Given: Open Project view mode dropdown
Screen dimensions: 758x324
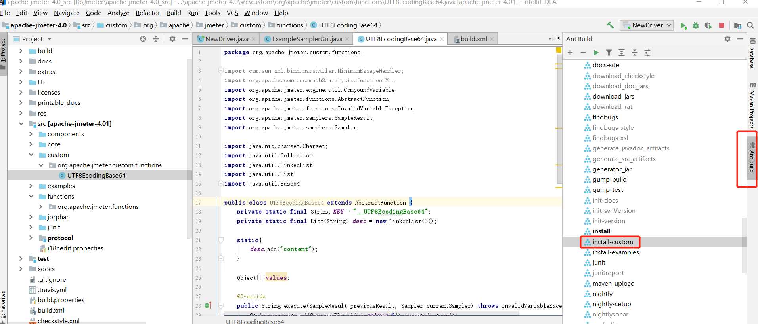Looking at the screenshot, I should coord(50,39).
